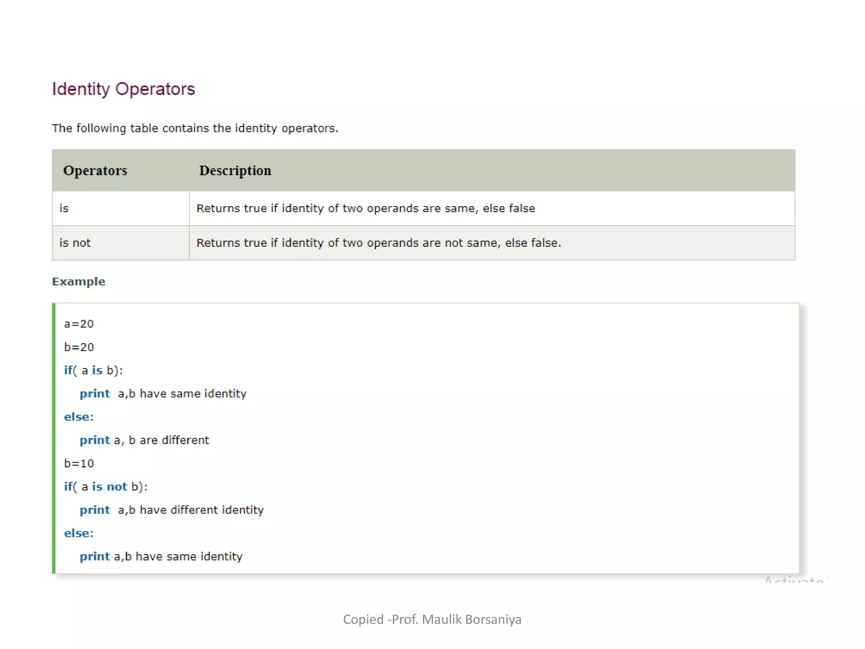Click the intro sentence about identity operators
This screenshot has width=865, height=649.
pos(195,128)
